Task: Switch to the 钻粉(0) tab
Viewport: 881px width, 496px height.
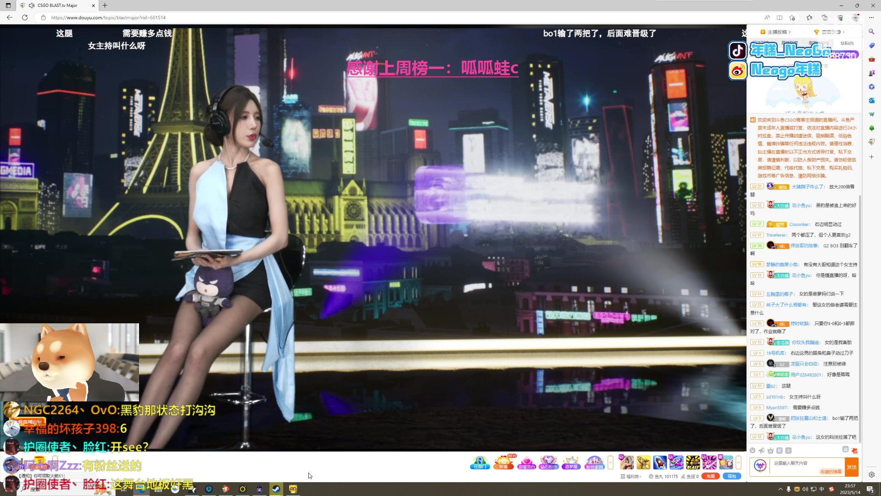Action: (x=847, y=43)
